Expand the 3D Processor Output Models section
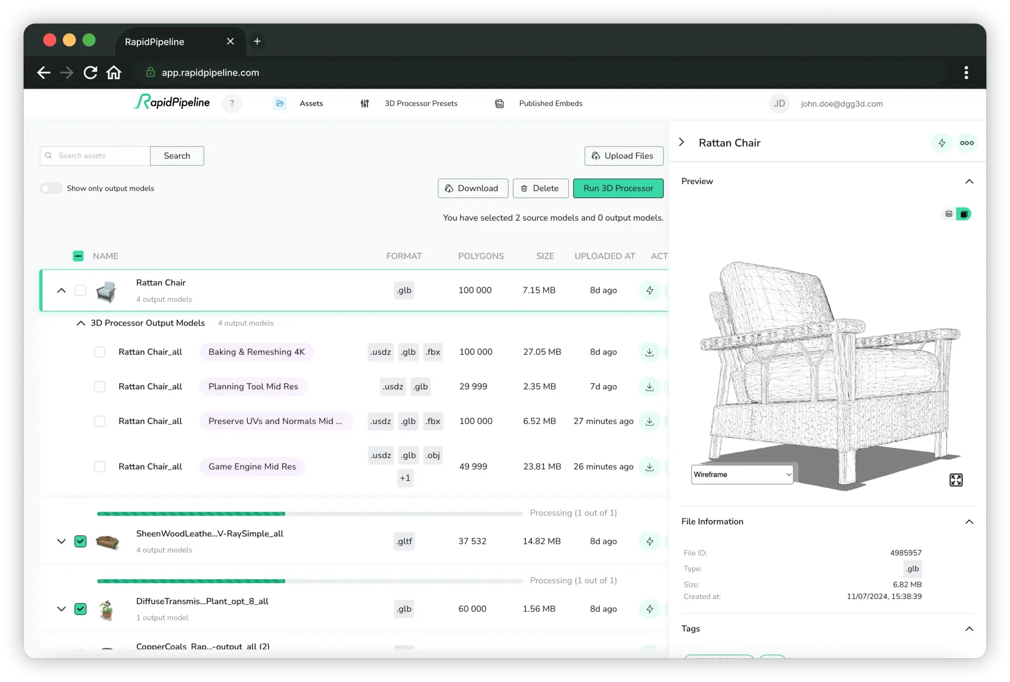 (x=80, y=323)
